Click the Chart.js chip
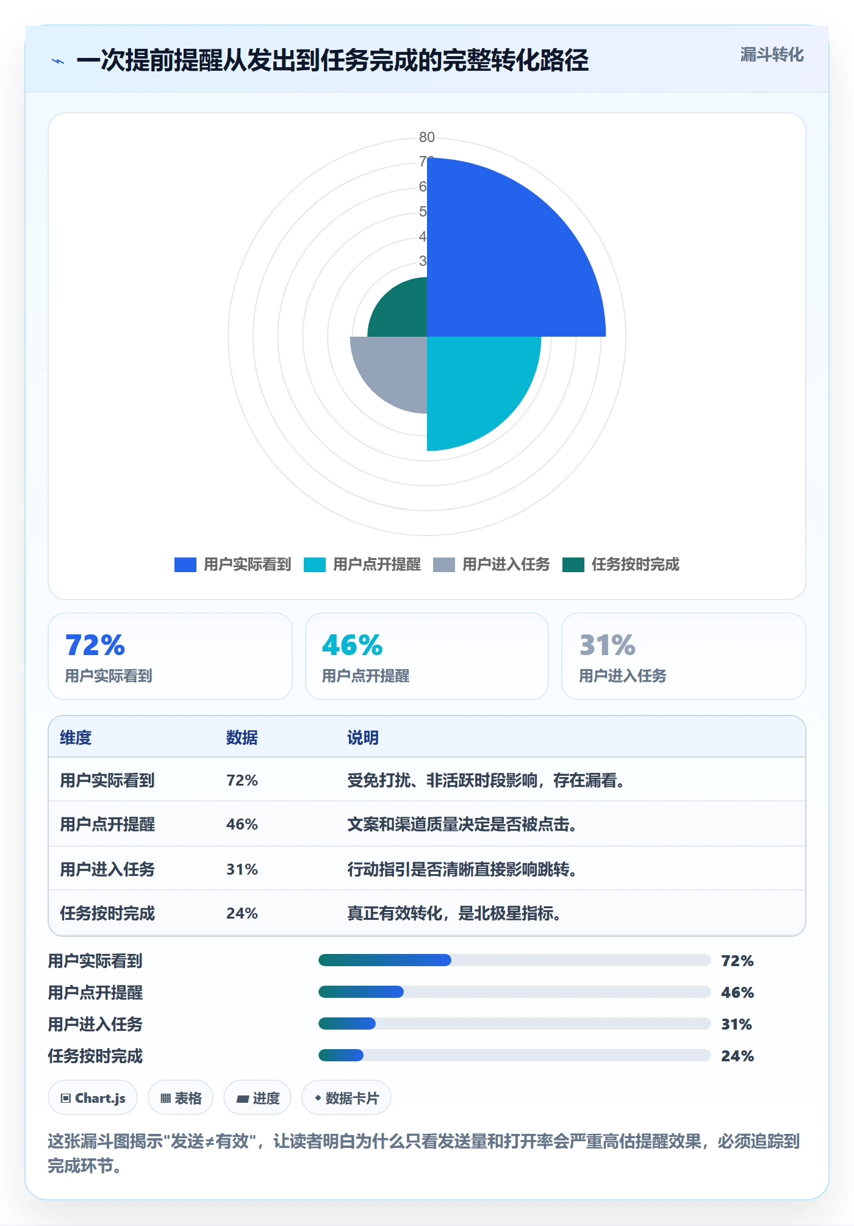Viewport: 854px width, 1226px height. [x=93, y=1098]
